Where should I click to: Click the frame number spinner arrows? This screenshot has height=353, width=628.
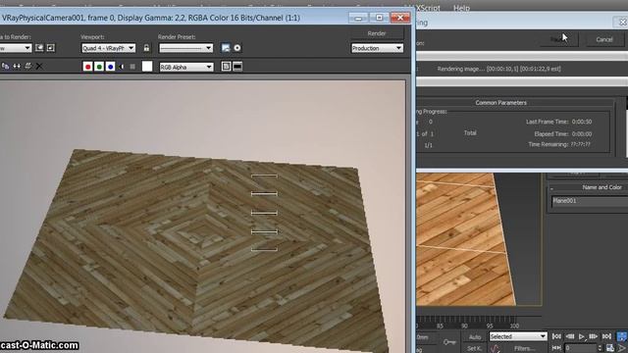point(600,348)
